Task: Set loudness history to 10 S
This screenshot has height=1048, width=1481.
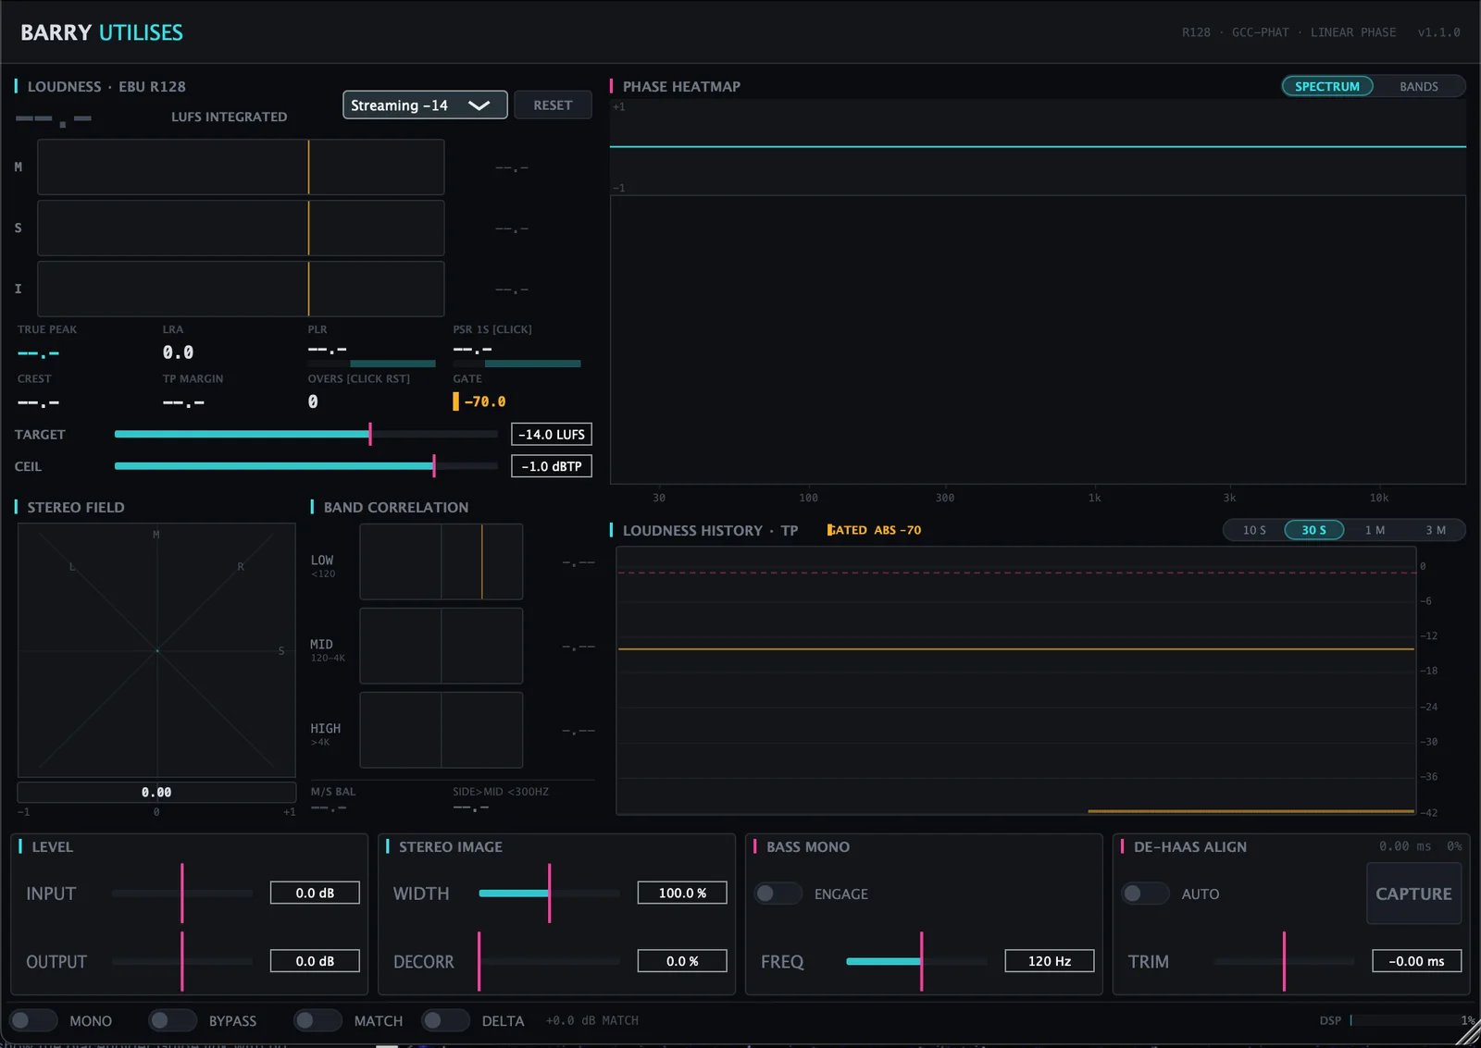Action: (x=1254, y=530)
